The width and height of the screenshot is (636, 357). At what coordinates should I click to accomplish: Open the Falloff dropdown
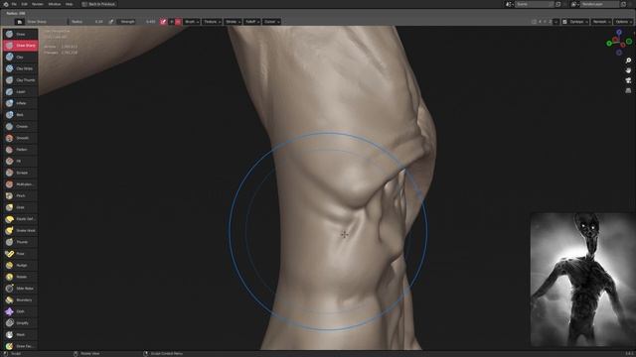pos(252,22)
